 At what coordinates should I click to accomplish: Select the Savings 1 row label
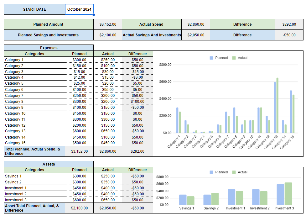click(13, 176)
